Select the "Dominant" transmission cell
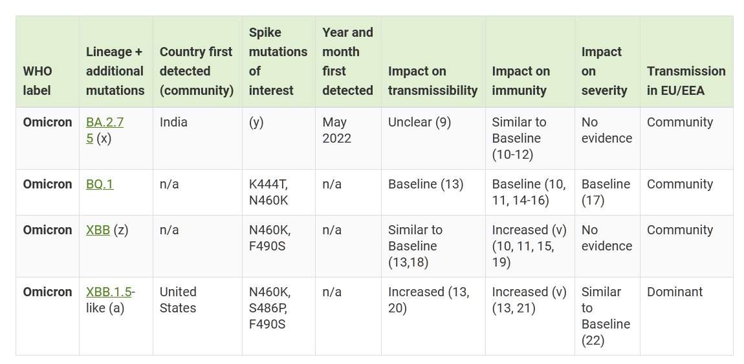Image resolution: width=744 pixels, height=364 pixels. [675, 292]
